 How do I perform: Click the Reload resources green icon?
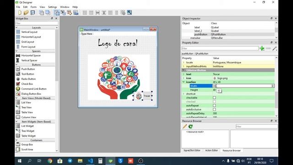click(x=190, y=126)
